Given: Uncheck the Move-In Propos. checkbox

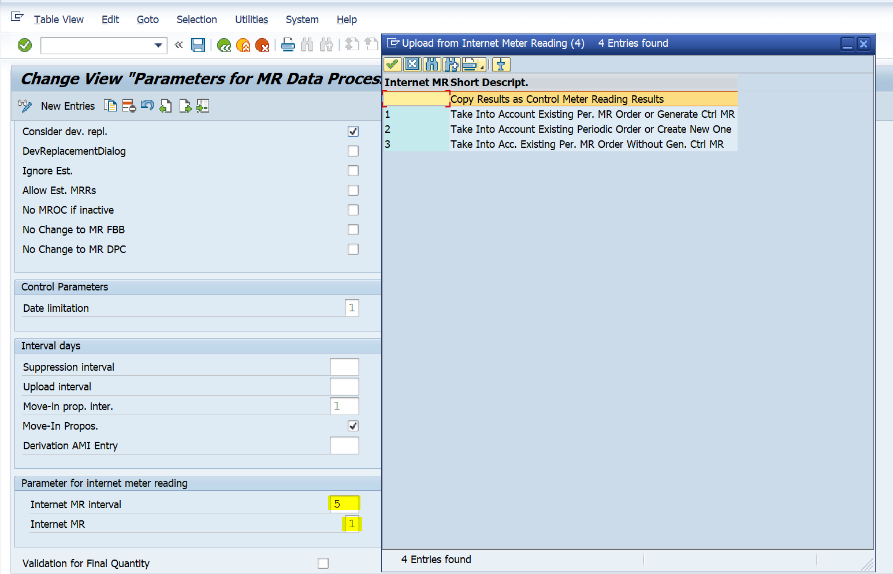Looking at the screenshot, I should tap(353, 426).
